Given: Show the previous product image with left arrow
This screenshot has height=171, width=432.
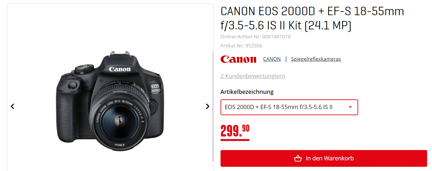Looking at the screenshot, I should click(12, 106).
